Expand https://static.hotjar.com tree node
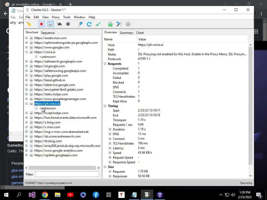This screenshot has width=267, height=200. point(26,94)
